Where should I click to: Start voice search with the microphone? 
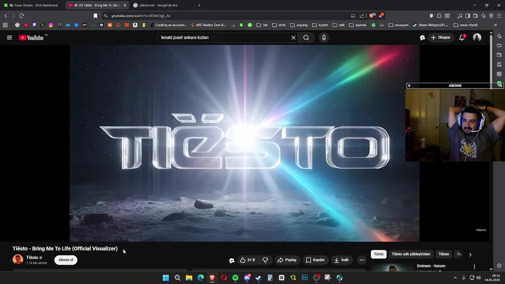click(324, 37)
